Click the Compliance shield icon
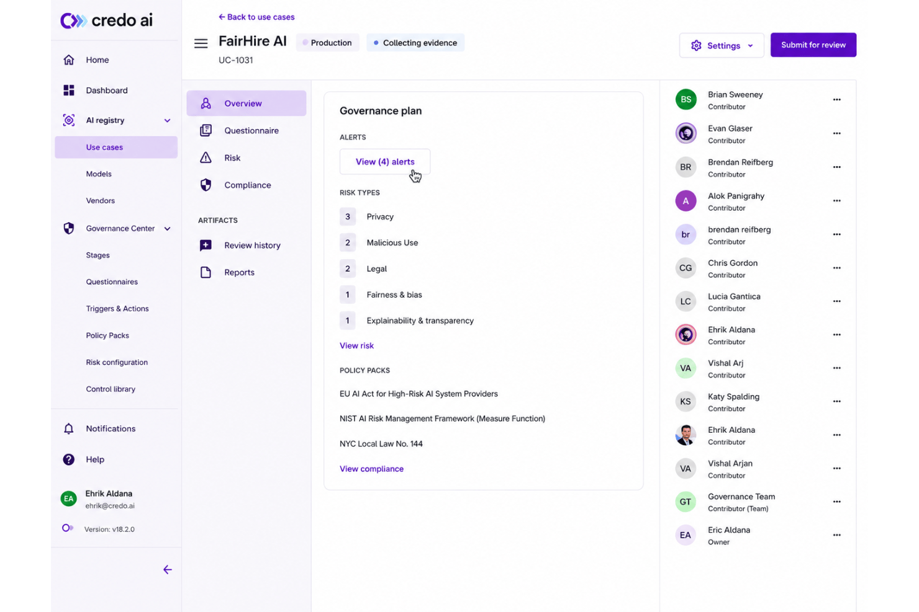Image resolution: width=919 pixels, height=612 pixels. (x=206, y=185)
